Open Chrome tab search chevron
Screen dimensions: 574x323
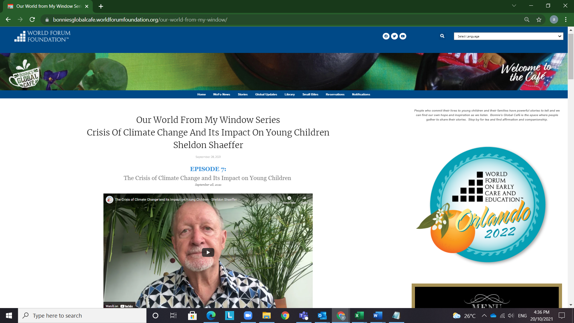(x=514, y=6)
